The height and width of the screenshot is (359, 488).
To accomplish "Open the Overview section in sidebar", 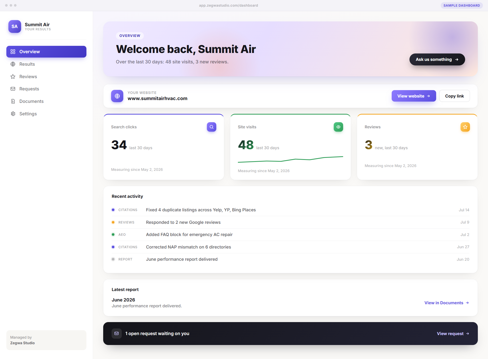I will click(x=46, y=52).
